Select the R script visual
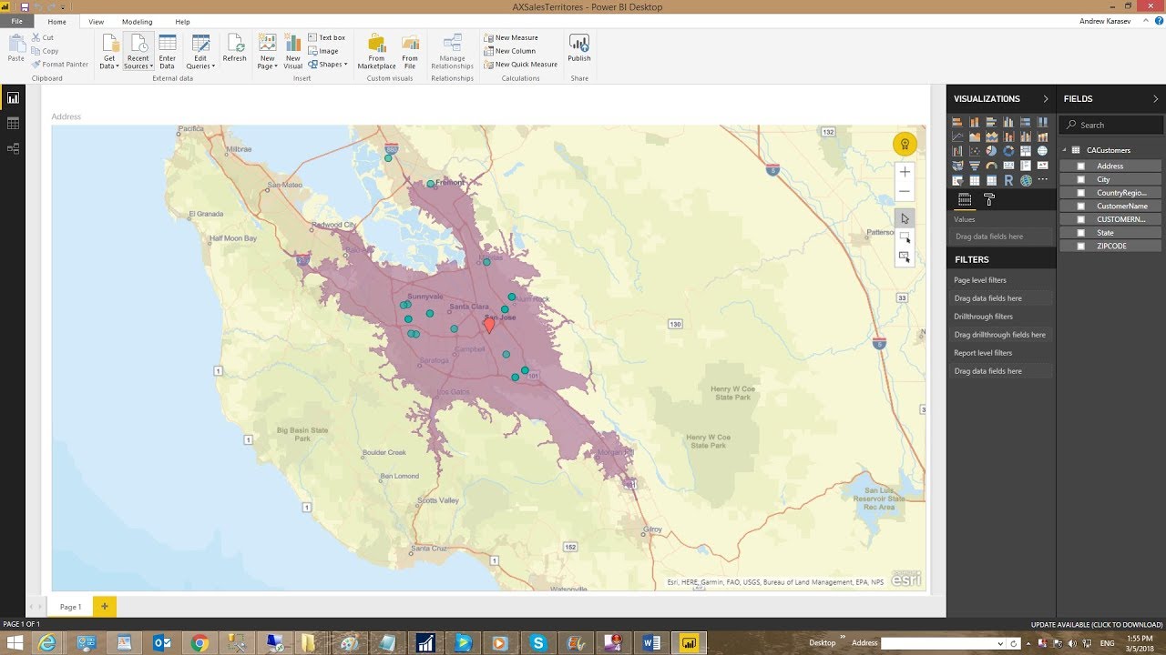Screen dimensions: 1166x655 (x=1008, y=181)
